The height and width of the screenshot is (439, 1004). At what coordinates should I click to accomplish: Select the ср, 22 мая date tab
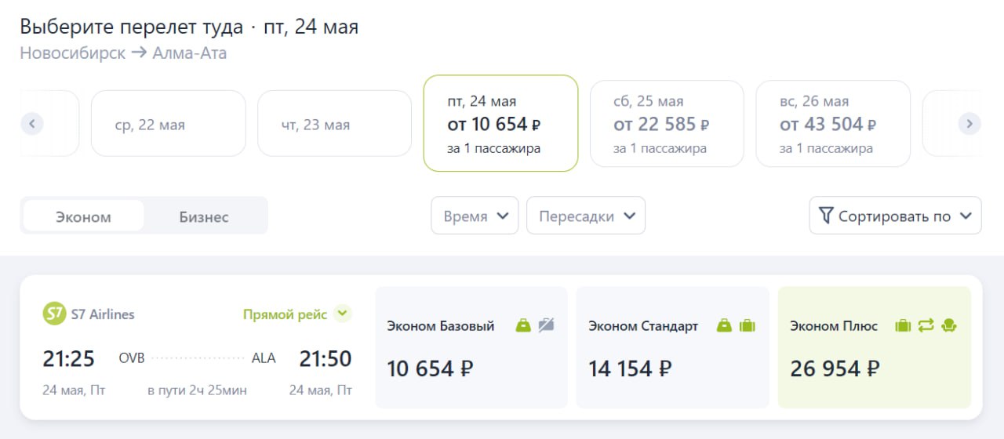(x=168, y=124)
